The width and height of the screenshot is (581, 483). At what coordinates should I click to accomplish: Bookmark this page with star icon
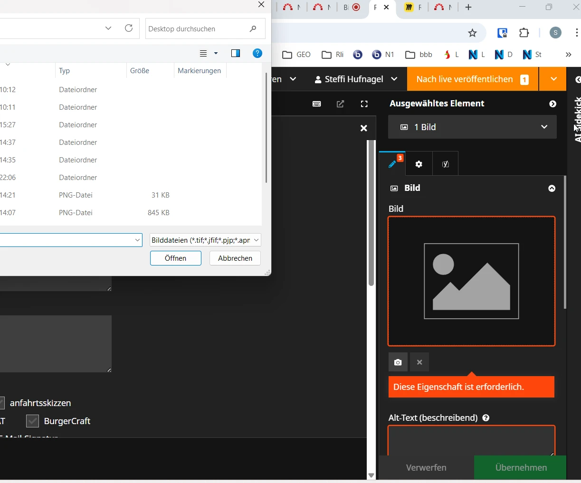click(x=472, y=33)
